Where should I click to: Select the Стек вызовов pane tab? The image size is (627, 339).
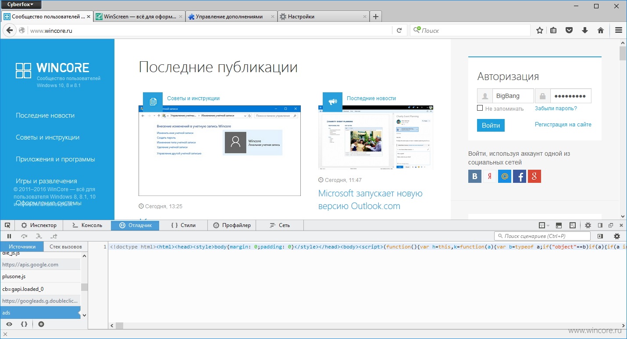coord(66,247)
